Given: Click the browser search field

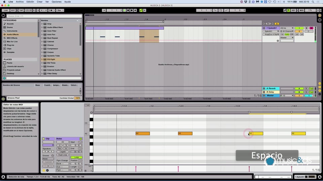Looking at the screenshot, I should click(x=44, y=16).
